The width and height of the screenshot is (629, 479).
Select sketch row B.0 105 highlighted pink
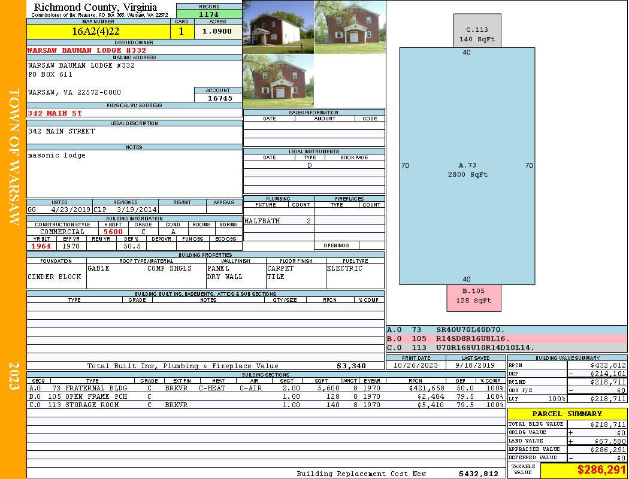[507, 339]
